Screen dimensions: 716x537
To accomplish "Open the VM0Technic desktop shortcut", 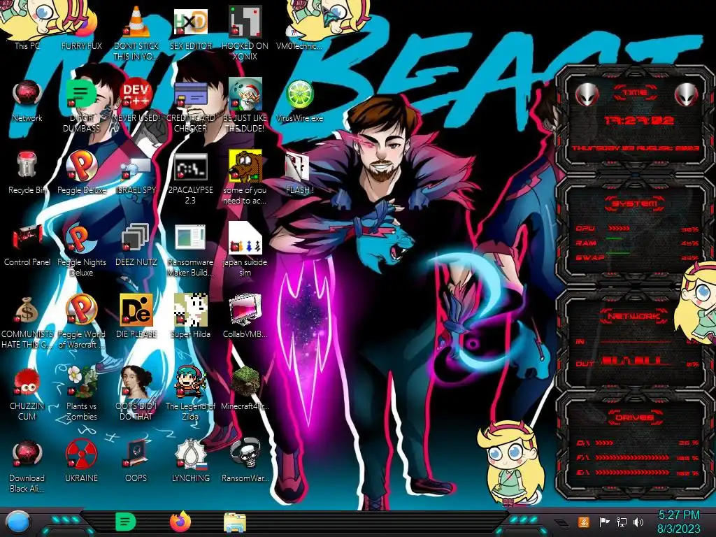I will [299, 27].
